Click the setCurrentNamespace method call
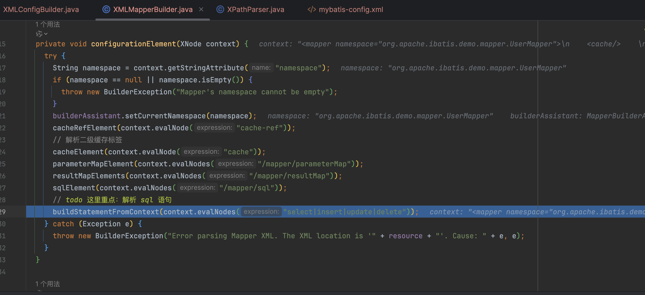The width and height of the screenshot is (645, 295). 165,116
